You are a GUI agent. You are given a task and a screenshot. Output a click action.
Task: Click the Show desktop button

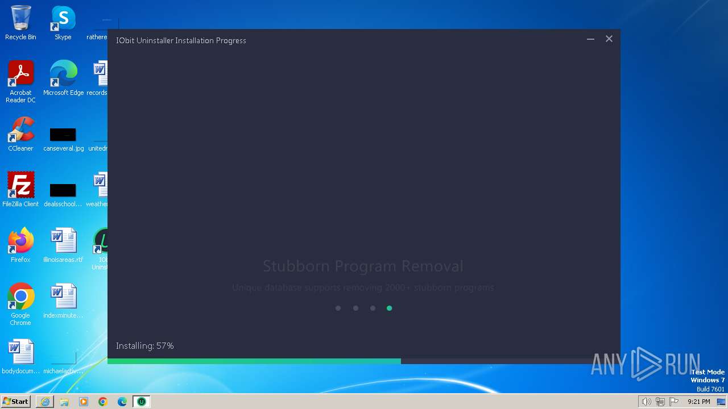pos(722,402)
